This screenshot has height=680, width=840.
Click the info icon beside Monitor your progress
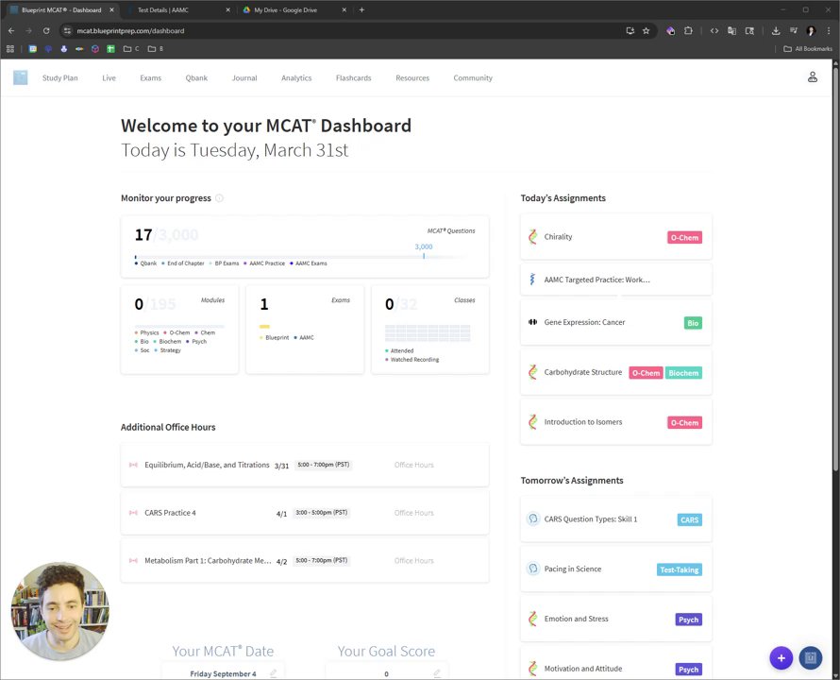(219, 198)
